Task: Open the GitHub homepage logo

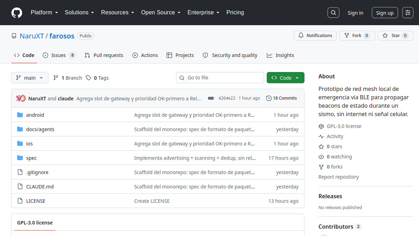Action: click(x=17, y=13)
